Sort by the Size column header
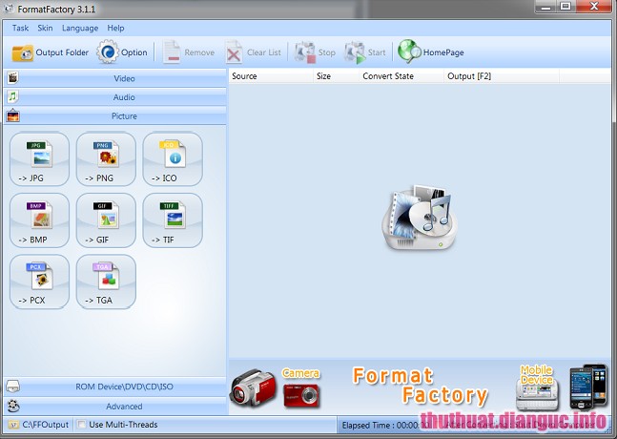Image resolution: width=617 pixels, height=439 pixels. point(337,76)
